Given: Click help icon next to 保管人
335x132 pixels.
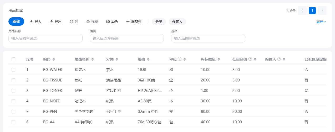Looking at the screenshot, I should pos(279,59).
